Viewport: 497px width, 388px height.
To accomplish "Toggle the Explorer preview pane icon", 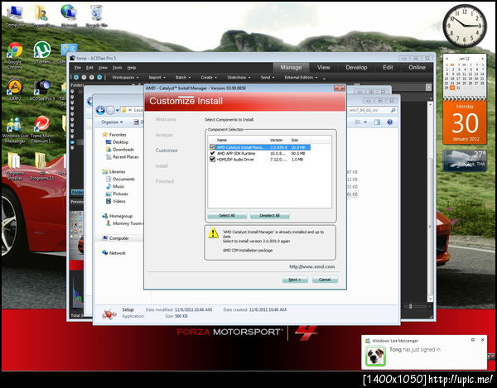I will [x=377, y=122].
